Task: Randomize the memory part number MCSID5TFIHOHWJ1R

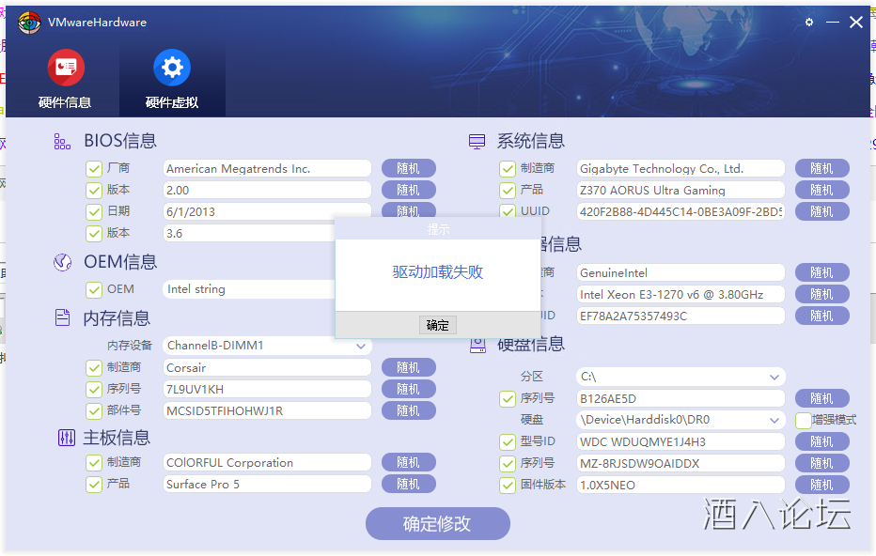Action: [408, 410]
